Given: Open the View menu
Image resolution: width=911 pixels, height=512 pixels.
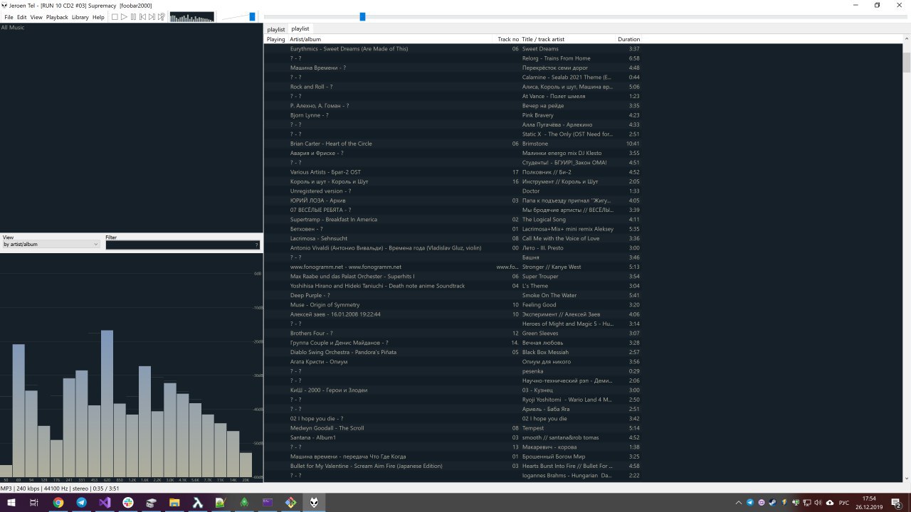Looking at the screenshot, I should click(36, 17).
